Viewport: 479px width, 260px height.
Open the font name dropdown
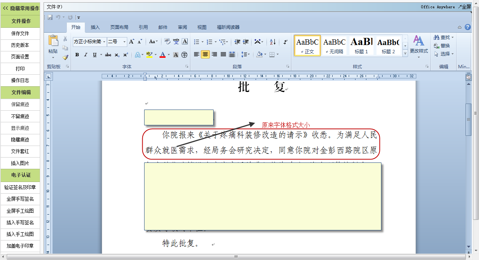[x=104, y=42]
